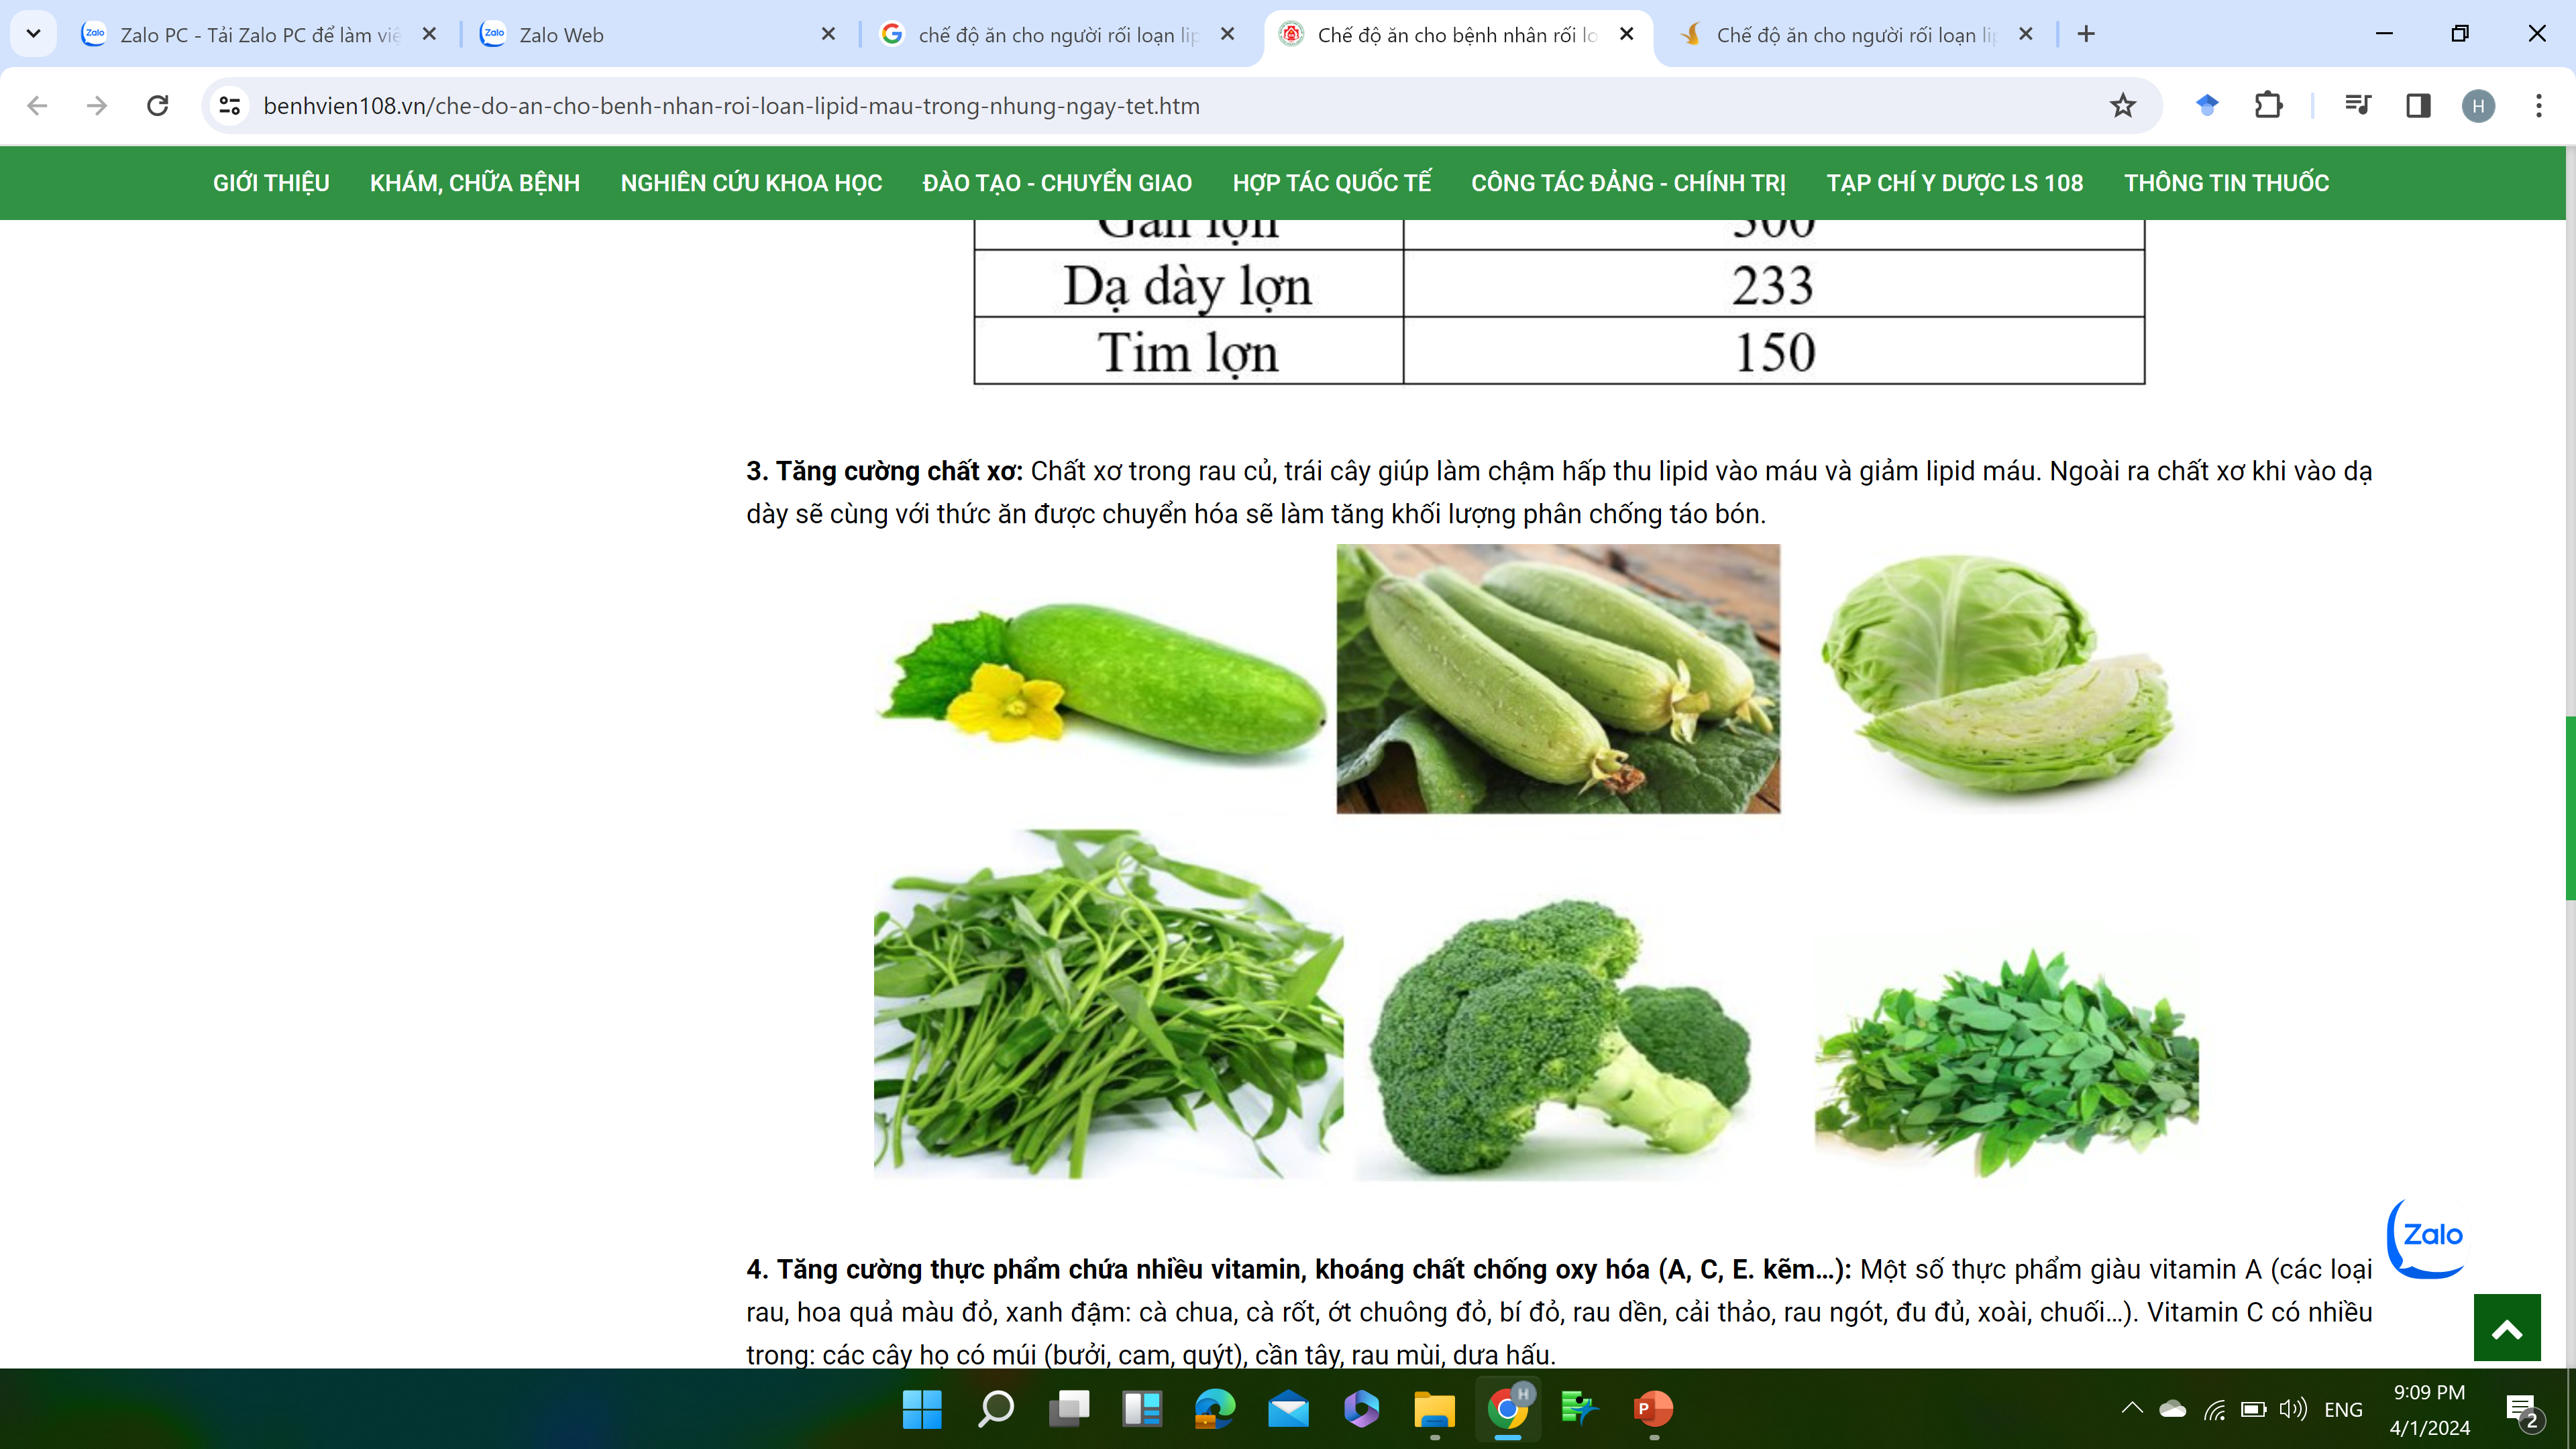Open the blue extension icon in toolbar
Viewport: 2576px width, 1449px height.
pyautogui.click(x=2207, y=105)
